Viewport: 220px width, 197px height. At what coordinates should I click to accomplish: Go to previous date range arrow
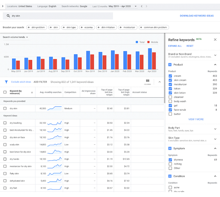(142, 6)
